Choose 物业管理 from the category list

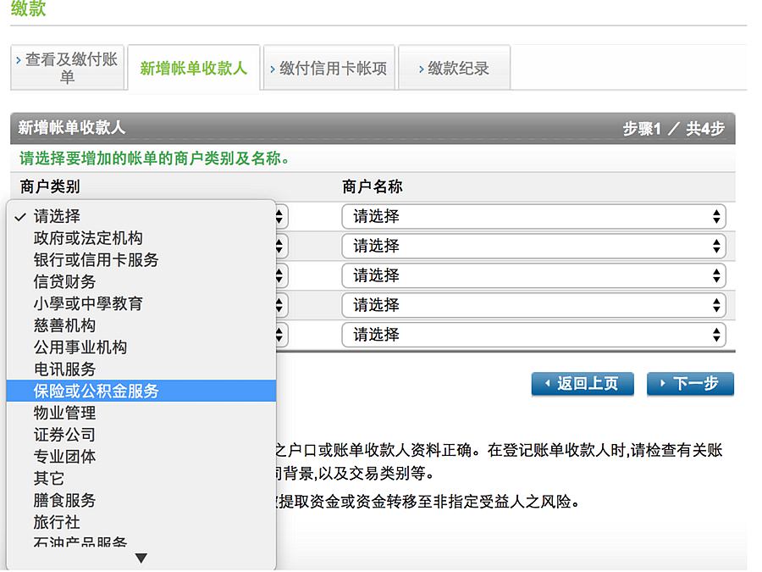pyautogui.click(x=65, y=413)
